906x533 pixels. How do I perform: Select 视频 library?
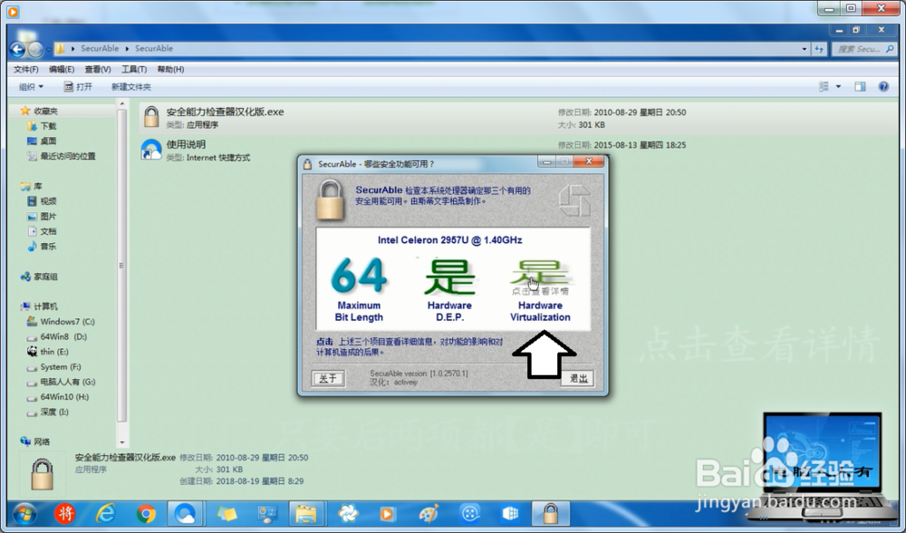pyautogui.click(x=49, y=201)
